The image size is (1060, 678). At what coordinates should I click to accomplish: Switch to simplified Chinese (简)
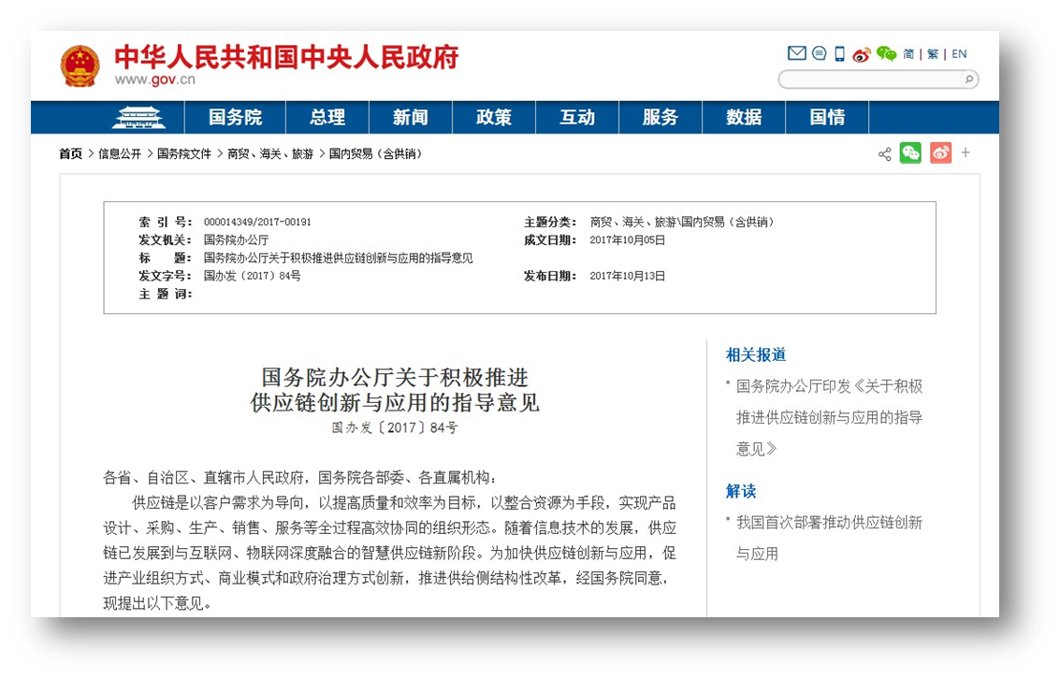click(x=908, y=54)
